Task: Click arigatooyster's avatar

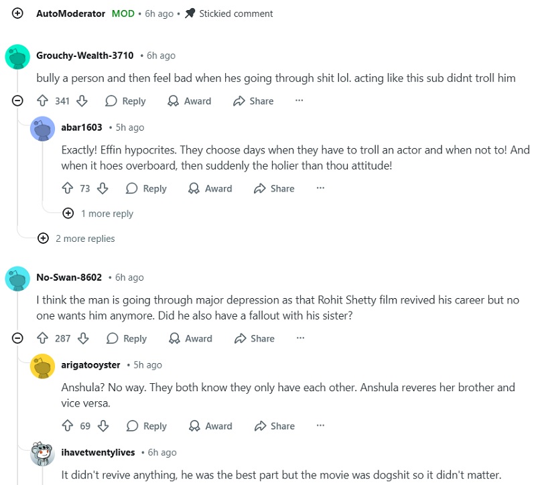Action: (x=43, y=366)
